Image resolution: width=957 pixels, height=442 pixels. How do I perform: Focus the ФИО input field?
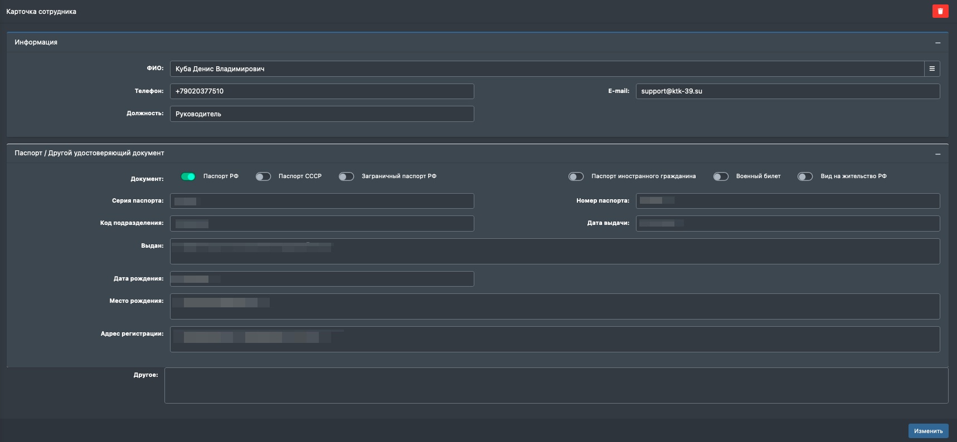click(547, 68)
